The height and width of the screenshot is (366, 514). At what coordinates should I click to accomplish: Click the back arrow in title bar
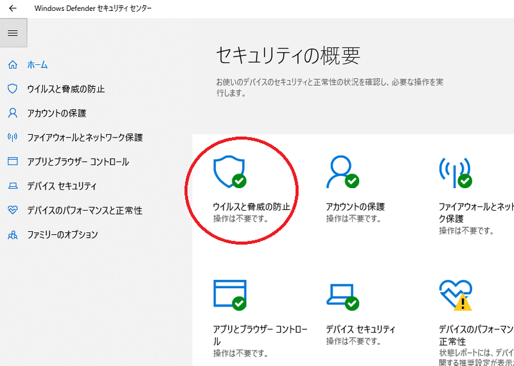coord(12,8)
